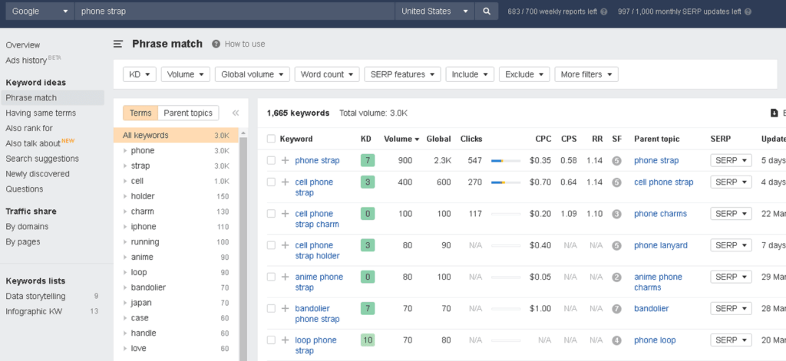Click the phone lanyard parent topic link
The image size is (786, 361).
tap(660, 245)
